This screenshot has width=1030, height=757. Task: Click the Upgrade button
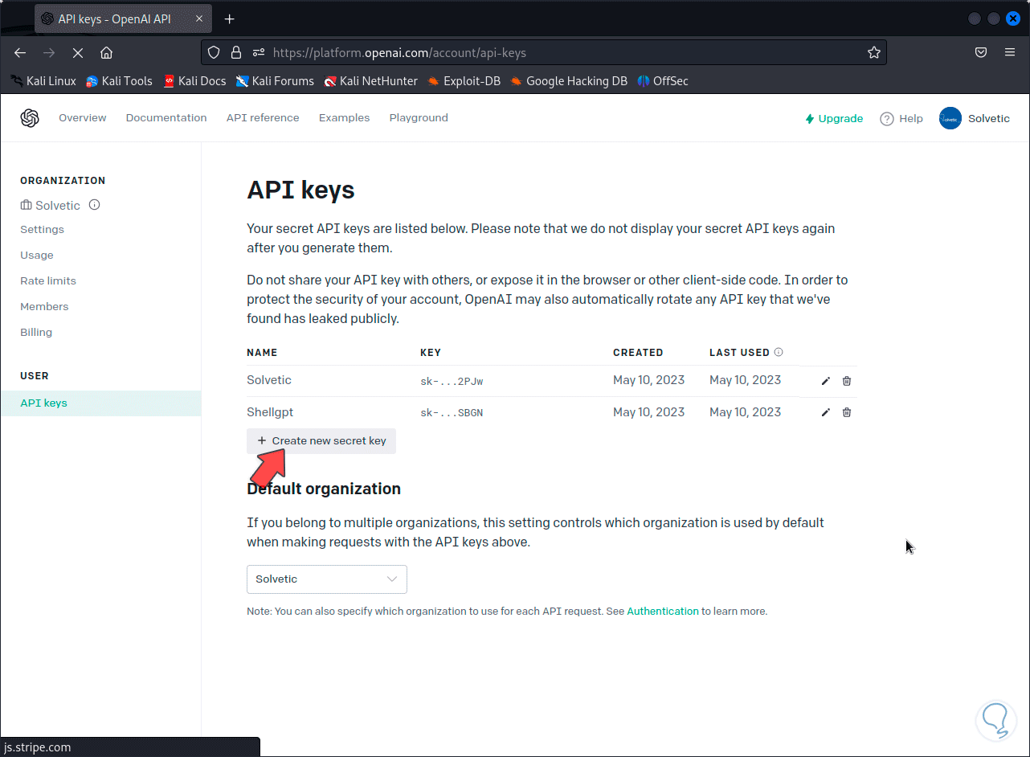[x=834, y=119]
